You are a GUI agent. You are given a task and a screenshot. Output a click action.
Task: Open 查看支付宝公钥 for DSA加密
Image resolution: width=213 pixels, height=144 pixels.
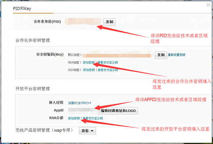click(x=107, y=70)
